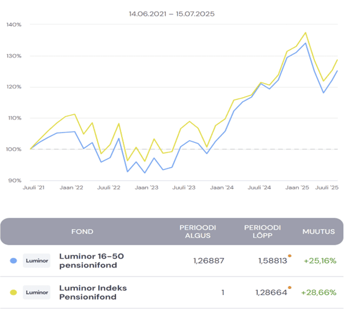Click the Jaan '23 x-axis label

click(147, 188)
